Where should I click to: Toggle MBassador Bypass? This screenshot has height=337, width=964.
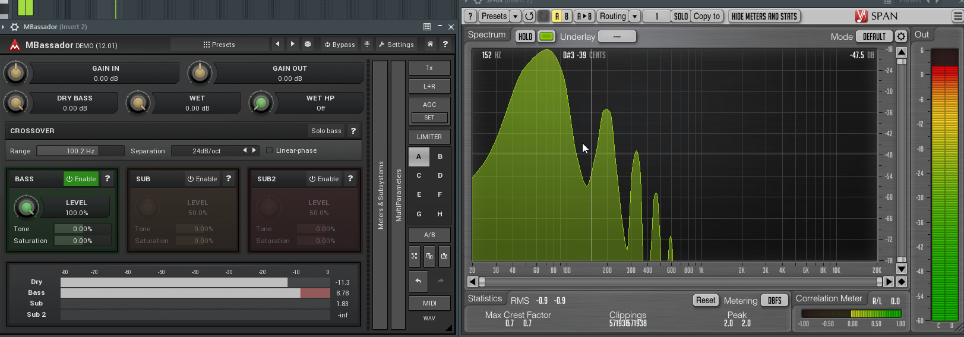click(x=340, y=45)
